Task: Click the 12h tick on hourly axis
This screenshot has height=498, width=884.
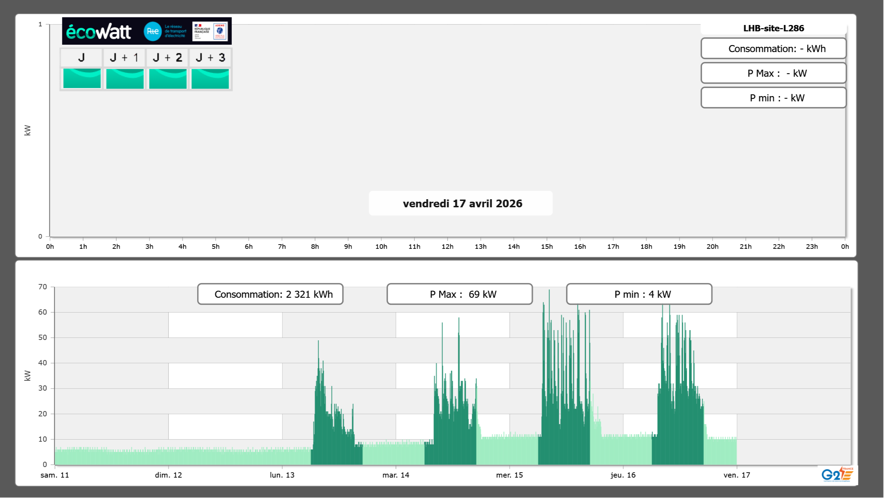Action: 447,247
